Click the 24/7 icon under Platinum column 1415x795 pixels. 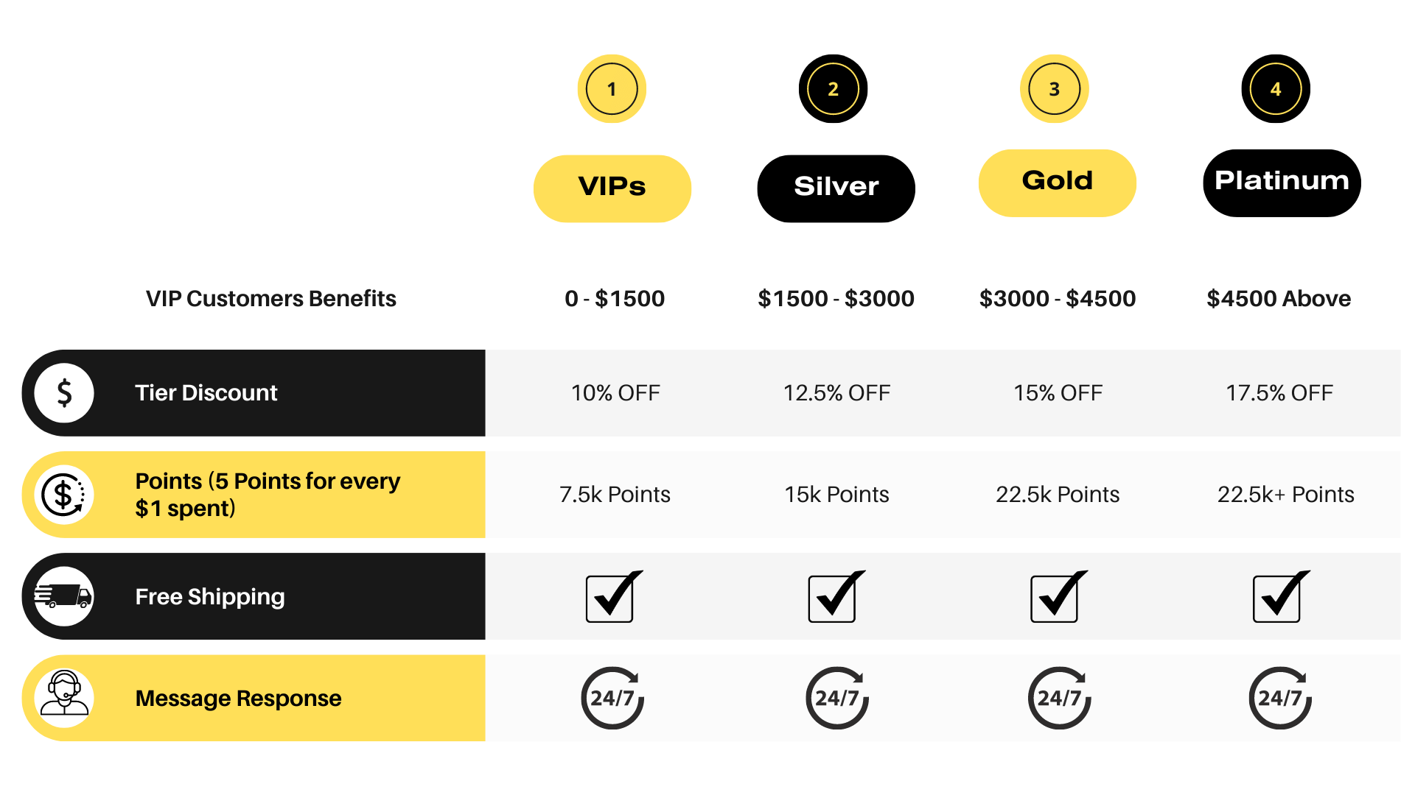[x=1280, y=698]
